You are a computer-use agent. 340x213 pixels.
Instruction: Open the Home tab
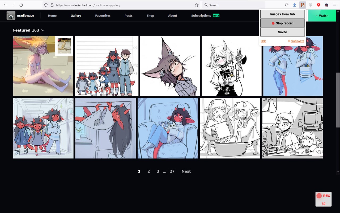click(x=52, y=15)
